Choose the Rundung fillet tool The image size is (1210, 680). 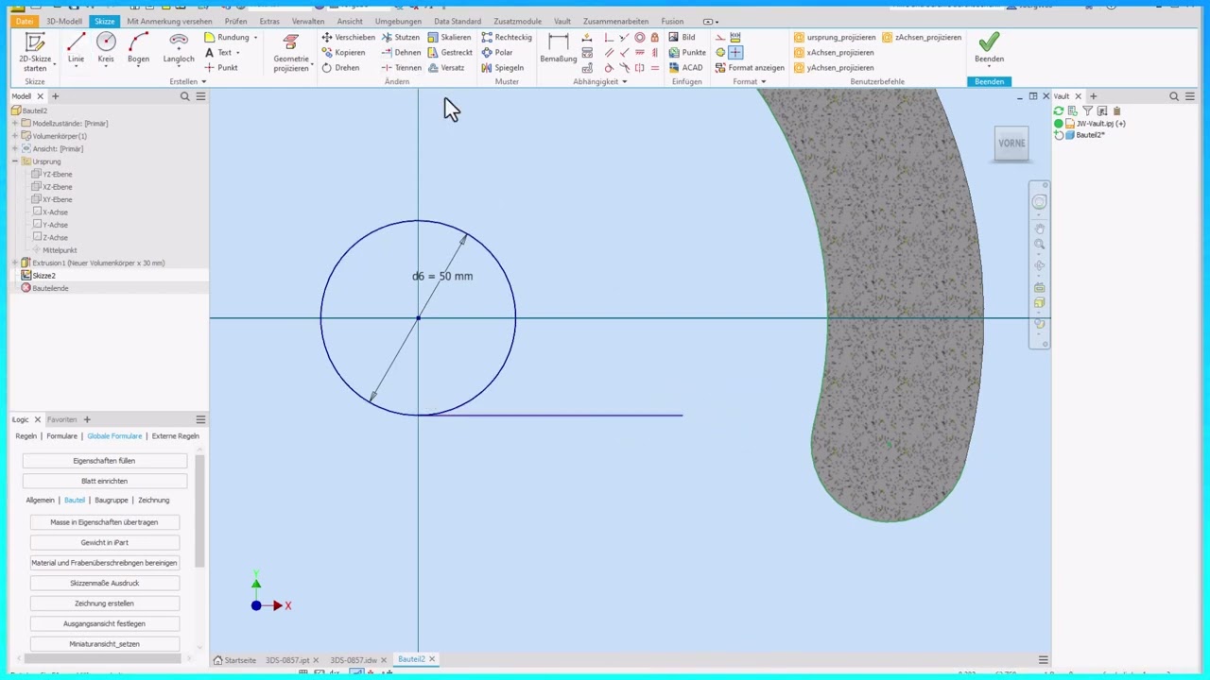[227, 38]
